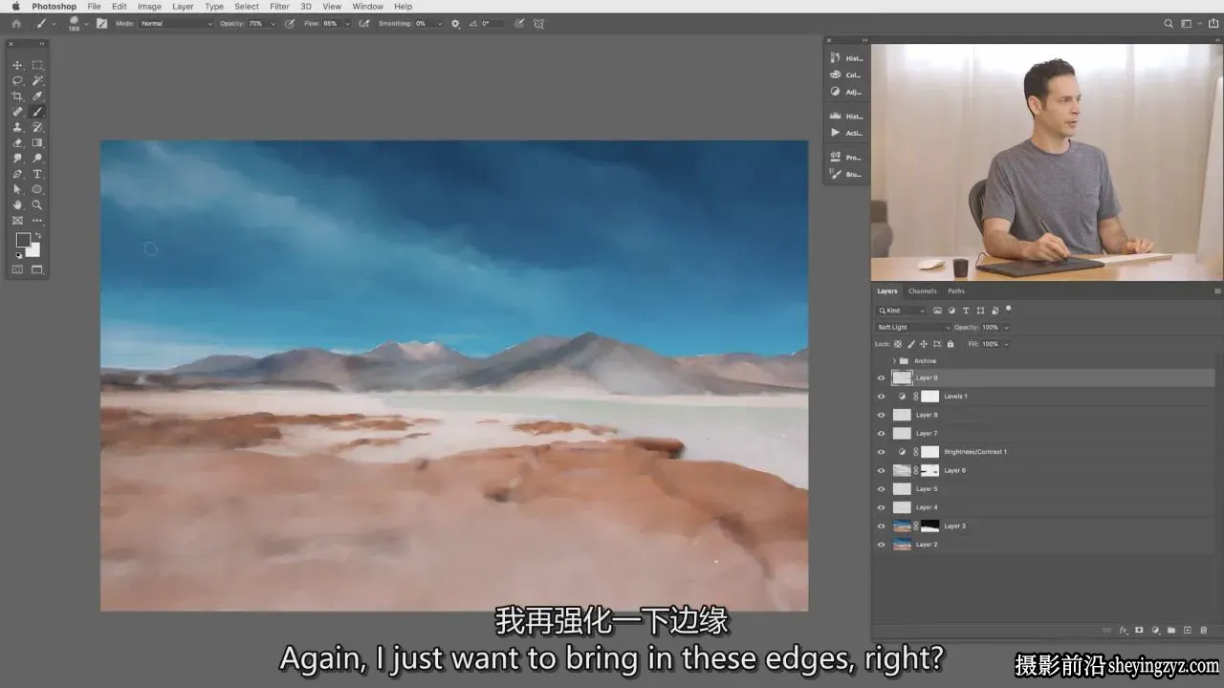Open the layer Kind filter dropdown
Image resolution: width=1224 pixels, height=688 pixels.
[x=901, y=311]
